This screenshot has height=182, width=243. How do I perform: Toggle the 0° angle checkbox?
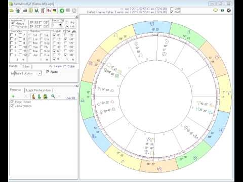pos(54,35)
